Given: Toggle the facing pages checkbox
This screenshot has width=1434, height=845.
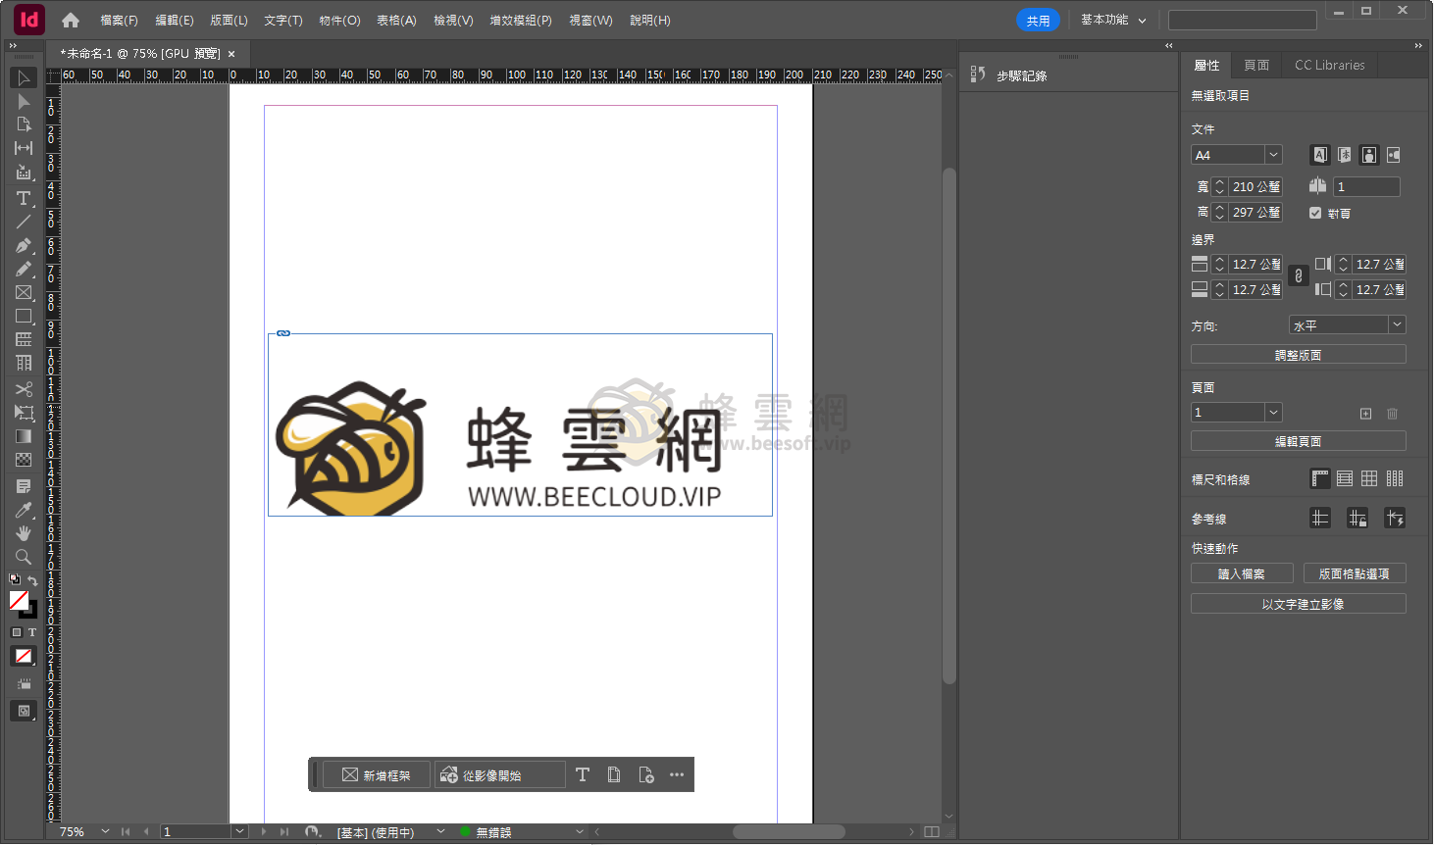Looking at the screenshot, I should tap(1315, 213).
